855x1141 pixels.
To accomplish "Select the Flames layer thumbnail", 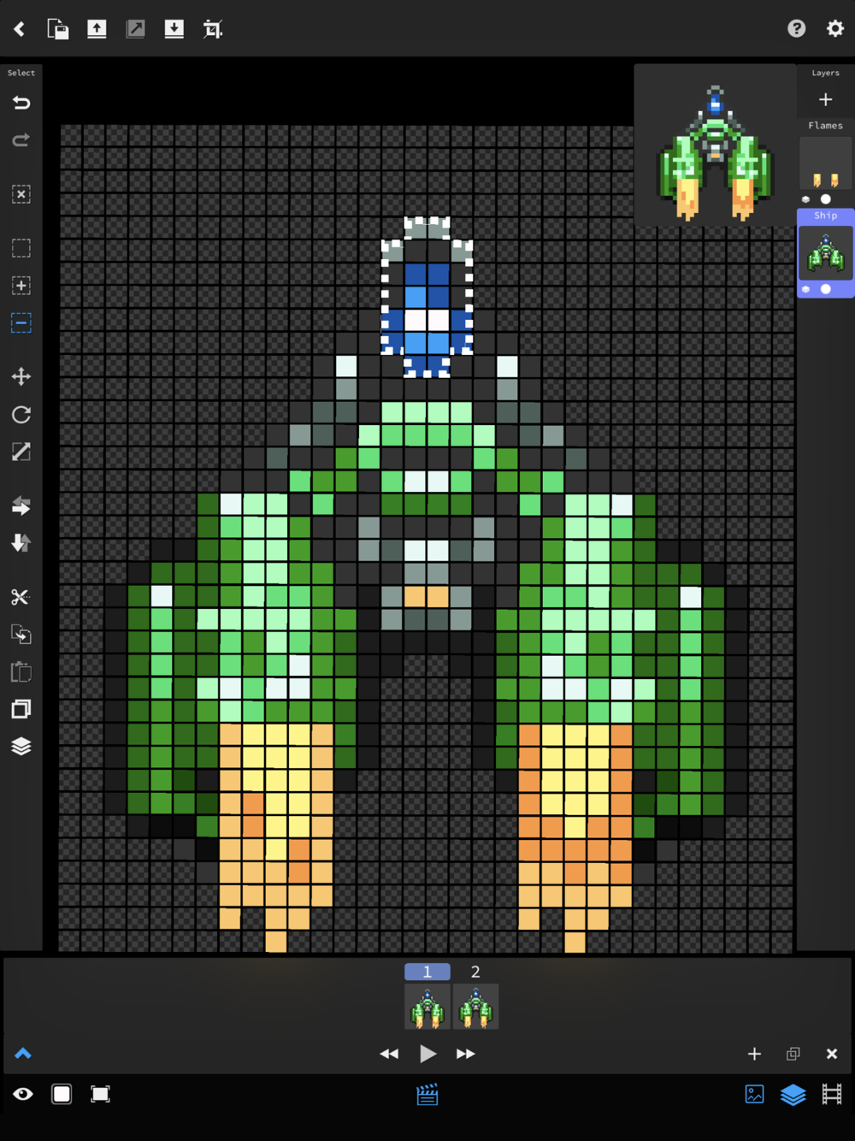I will tap(825, 163).
